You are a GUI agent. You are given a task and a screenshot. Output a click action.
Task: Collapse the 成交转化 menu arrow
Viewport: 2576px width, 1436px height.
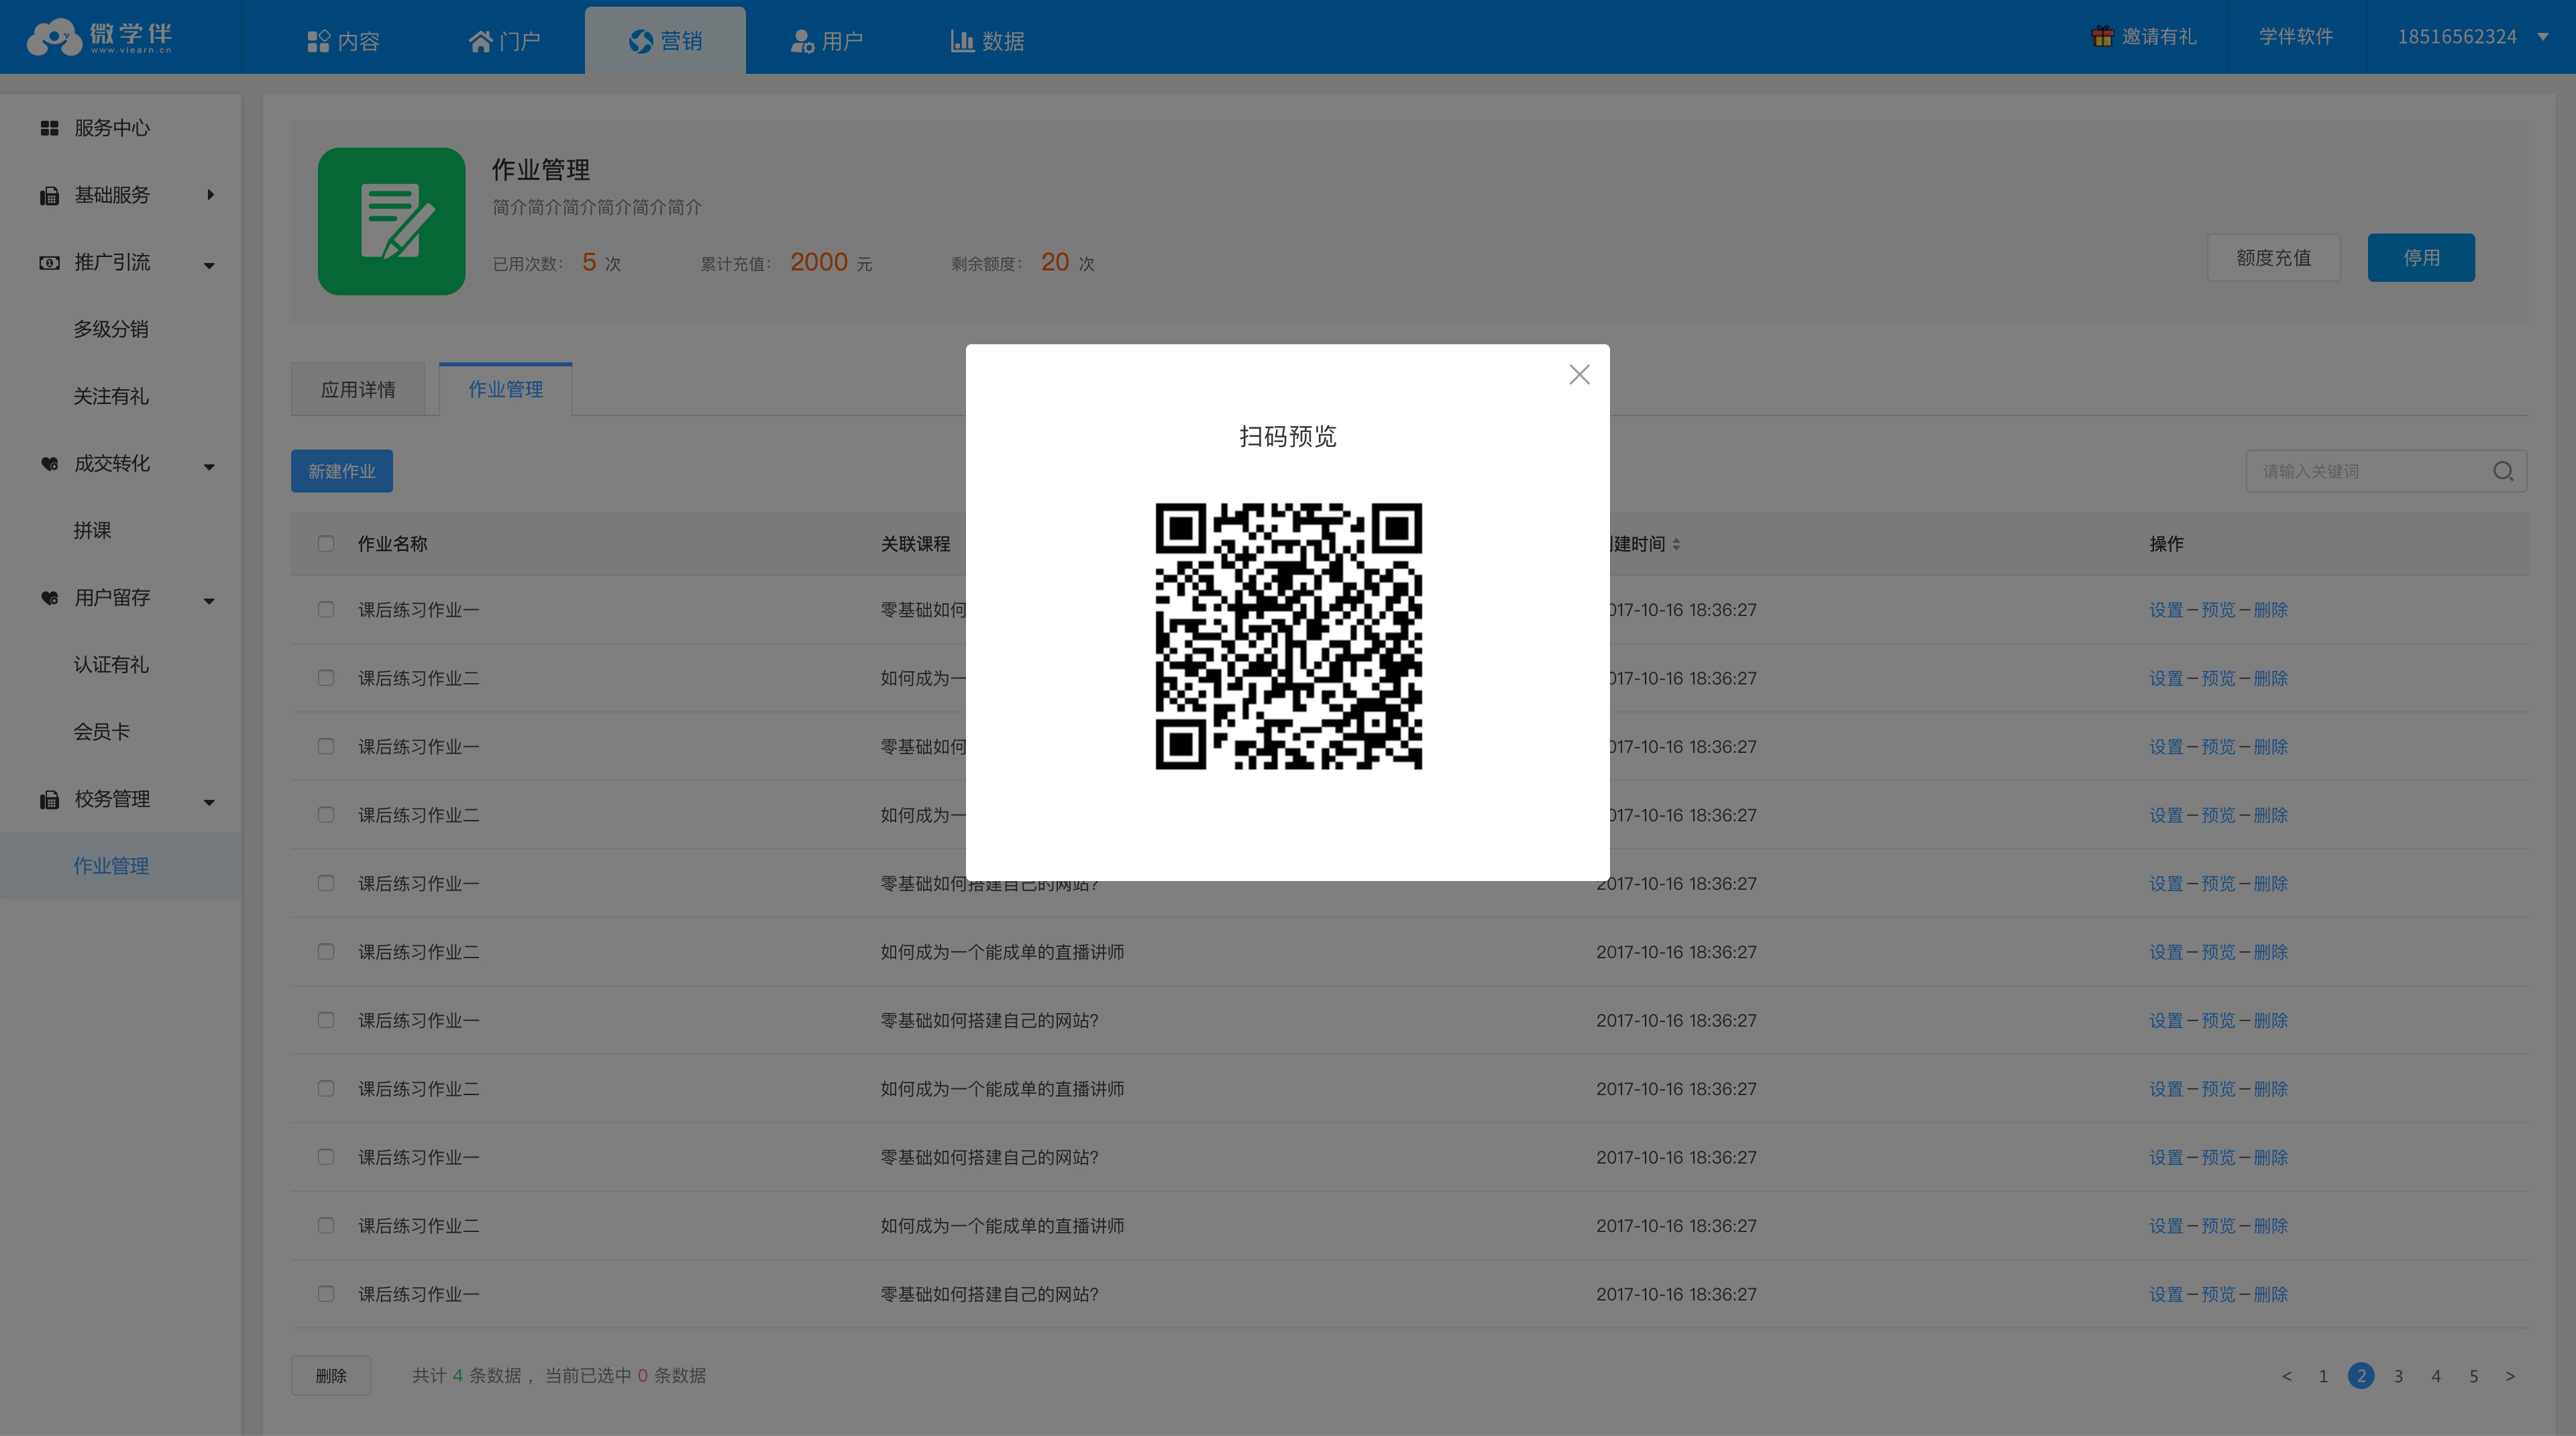(209, 466)
